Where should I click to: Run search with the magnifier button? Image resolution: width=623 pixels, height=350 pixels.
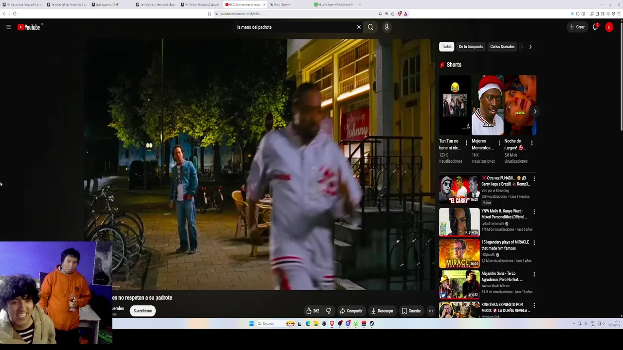[x=370, y=27]
